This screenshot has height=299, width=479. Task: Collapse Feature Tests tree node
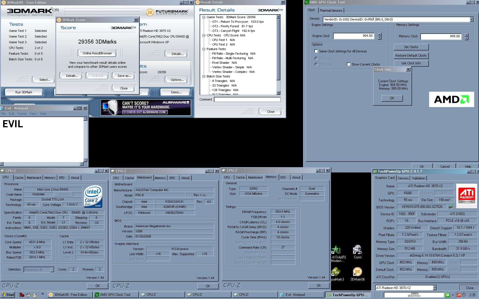click(204, 49)
